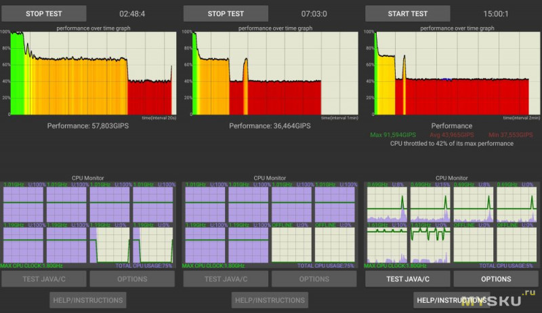Click STOP TEST beside the 02:48:4 timer
The width and height of the screenshot is (542, 313).
coord(44,14)
